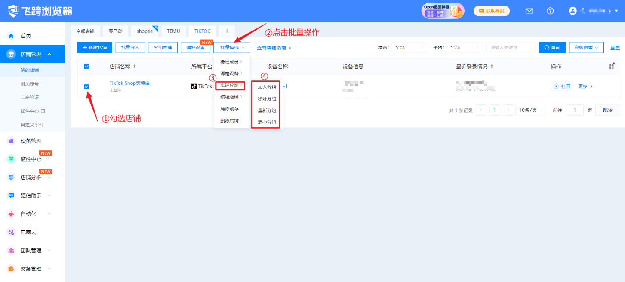
Task: Open the 查看店铺指南 link
Action: pos(274,48)
